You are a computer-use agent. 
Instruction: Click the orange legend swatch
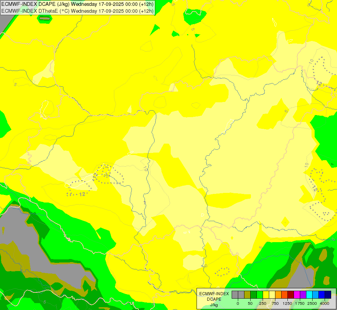click(x=278, y=295)
